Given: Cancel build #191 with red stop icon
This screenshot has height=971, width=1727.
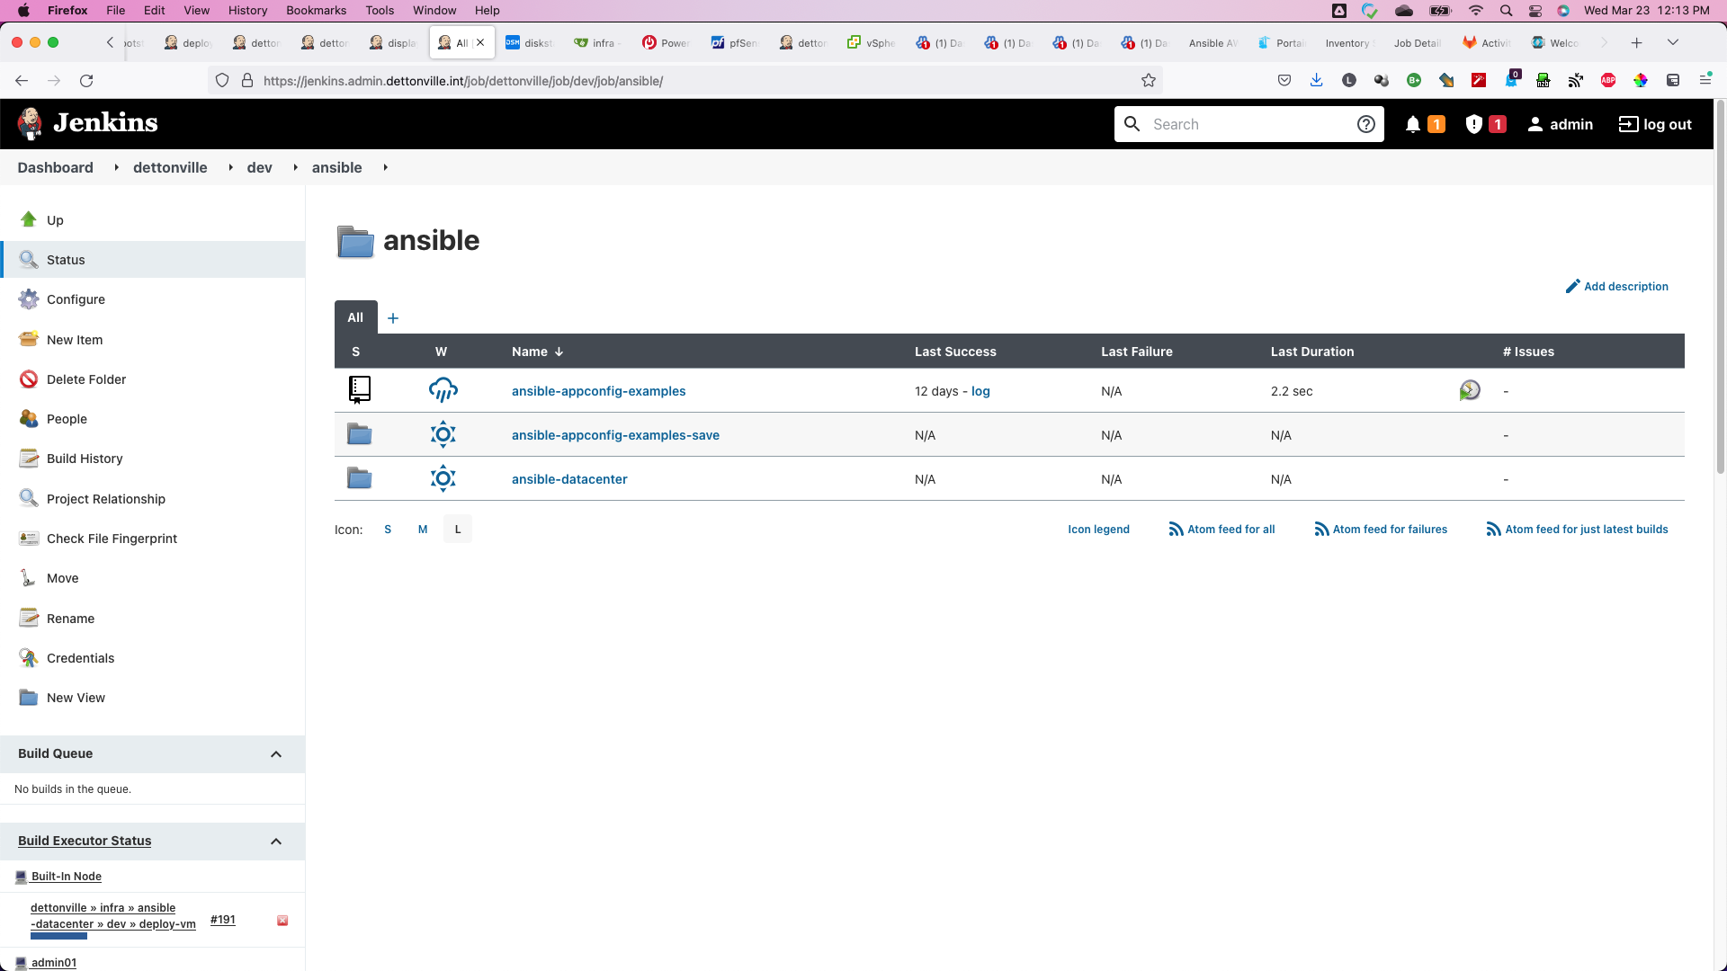Looking at the screenshot, I should point(282,921).
